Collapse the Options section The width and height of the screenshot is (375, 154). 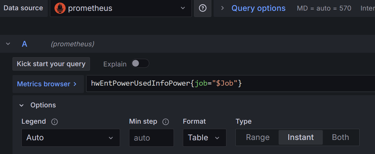point(21,105)
